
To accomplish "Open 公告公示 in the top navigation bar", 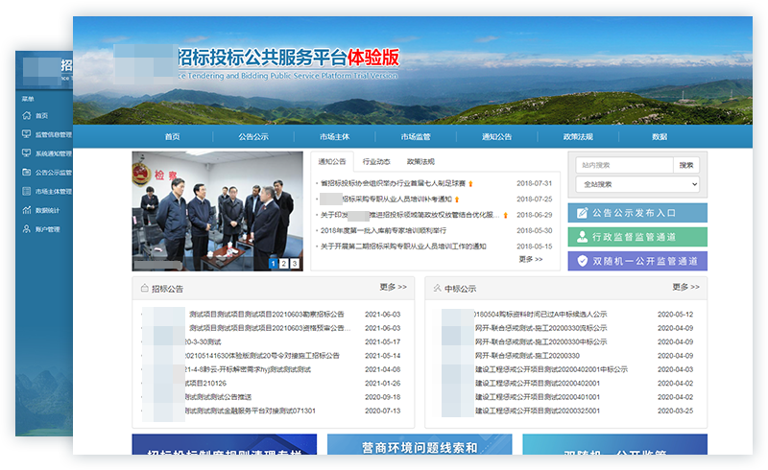I will (253, 137).
